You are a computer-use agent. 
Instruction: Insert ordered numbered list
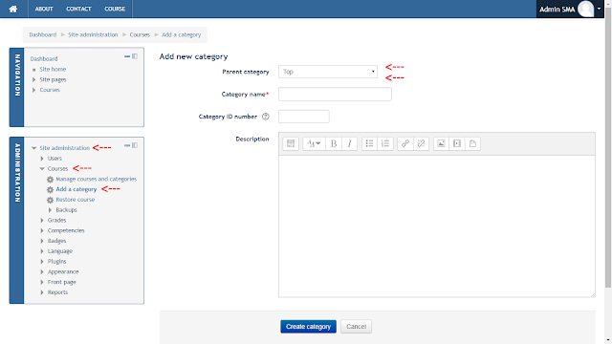coord(385,143)
